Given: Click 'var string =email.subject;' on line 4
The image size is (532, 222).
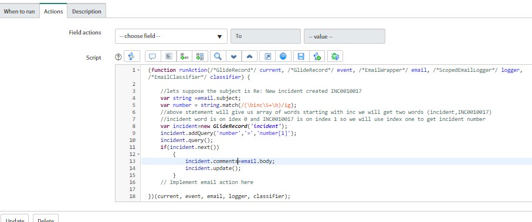Looking at the screenshot, I should pos(200,98).
